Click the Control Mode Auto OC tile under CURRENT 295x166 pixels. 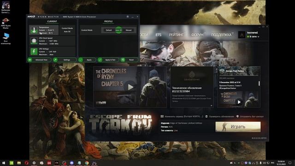[x=67, y=30]
